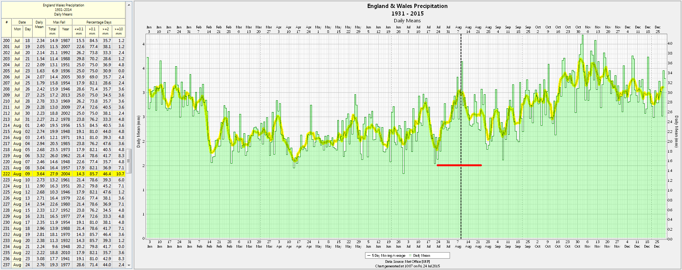Click the Percentage Days column header
The image size is (682, 270).
pyautogui.click(x=99, y=22)
